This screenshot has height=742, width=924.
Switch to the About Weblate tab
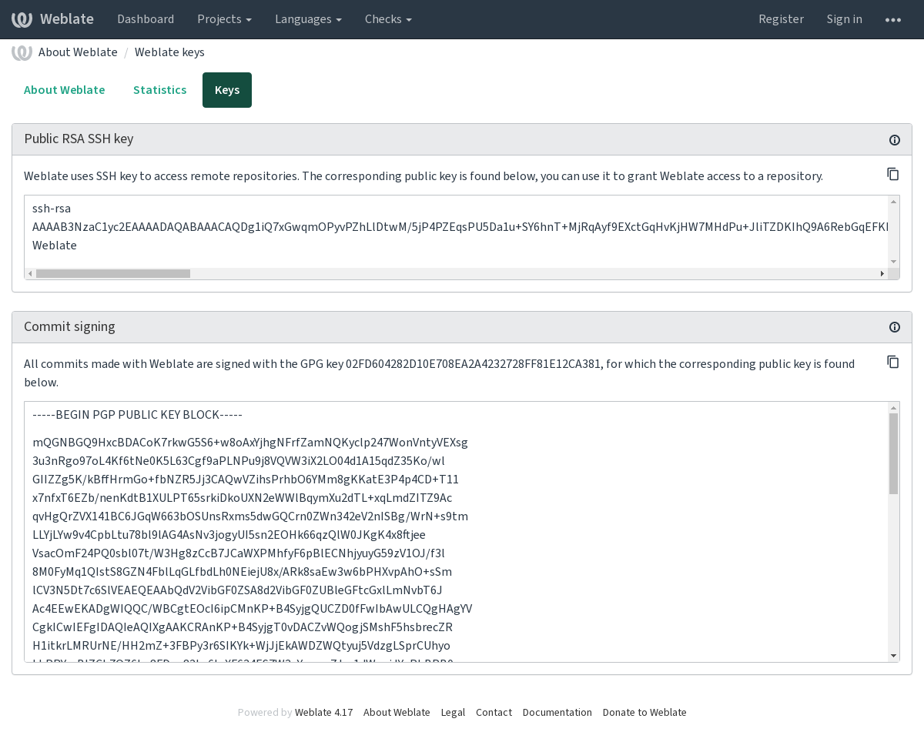coord(65,90)
